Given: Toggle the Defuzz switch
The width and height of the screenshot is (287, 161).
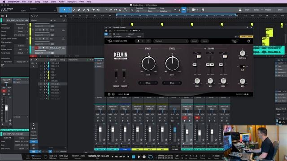Looking at the screenshot, I should [124, 75].
